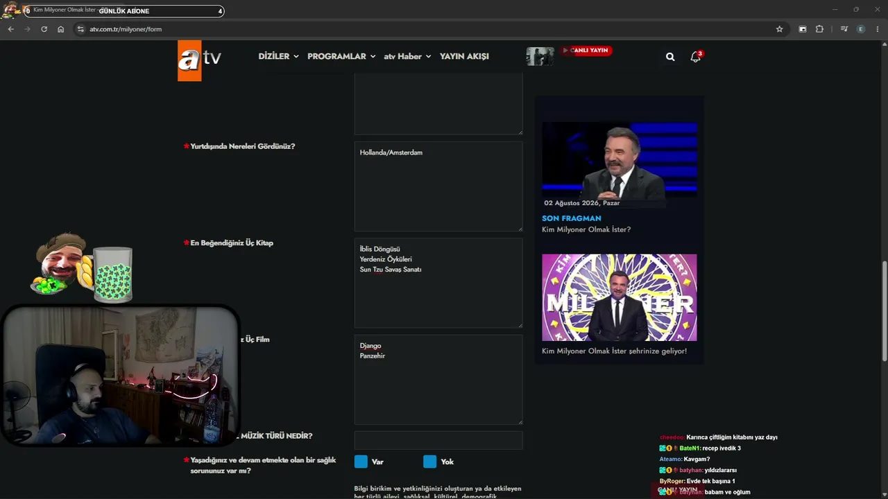Open the YAYIN AKIŞI menu item

point(464,56)
